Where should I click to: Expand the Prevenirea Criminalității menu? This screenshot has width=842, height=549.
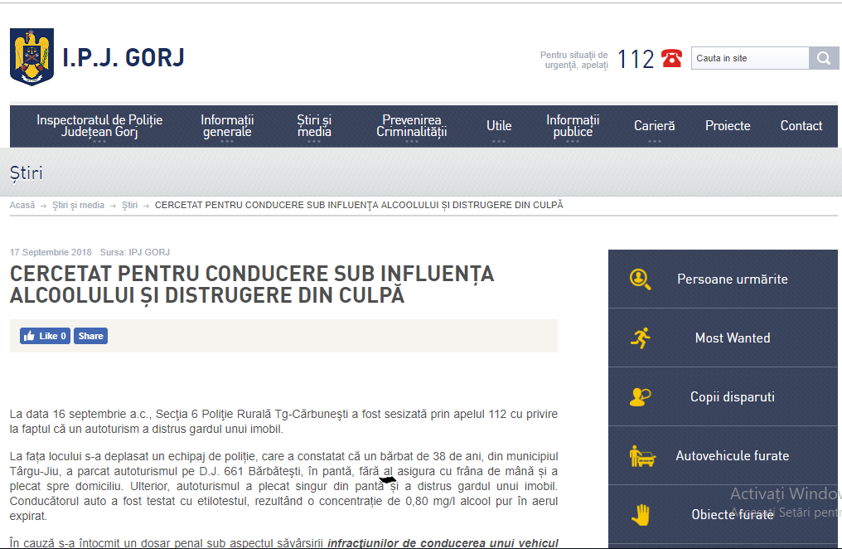pos(411,126)
